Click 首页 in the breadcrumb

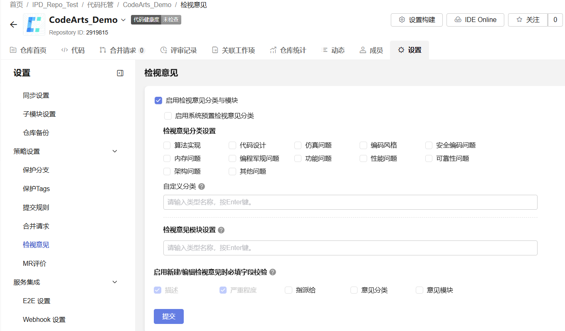(x=17, y=5)
